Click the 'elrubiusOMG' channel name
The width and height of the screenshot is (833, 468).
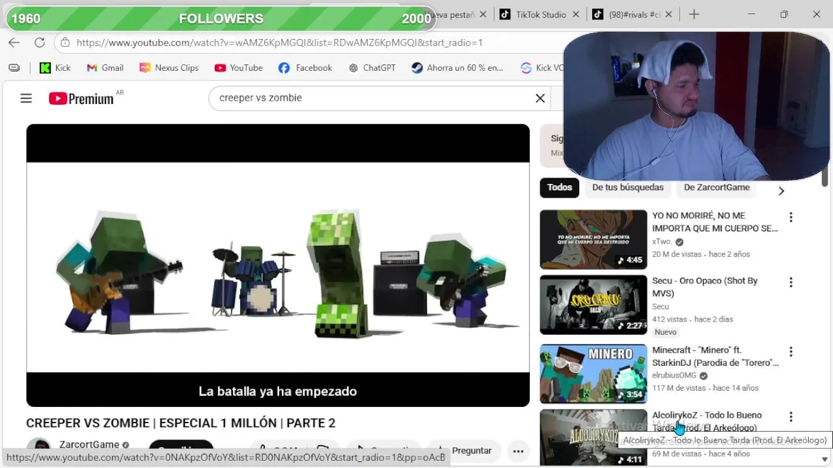[674, 376]
